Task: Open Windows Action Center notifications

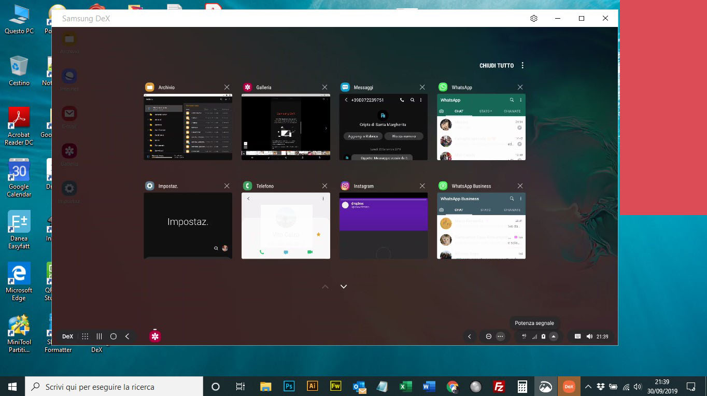Action: pos(690,387)
